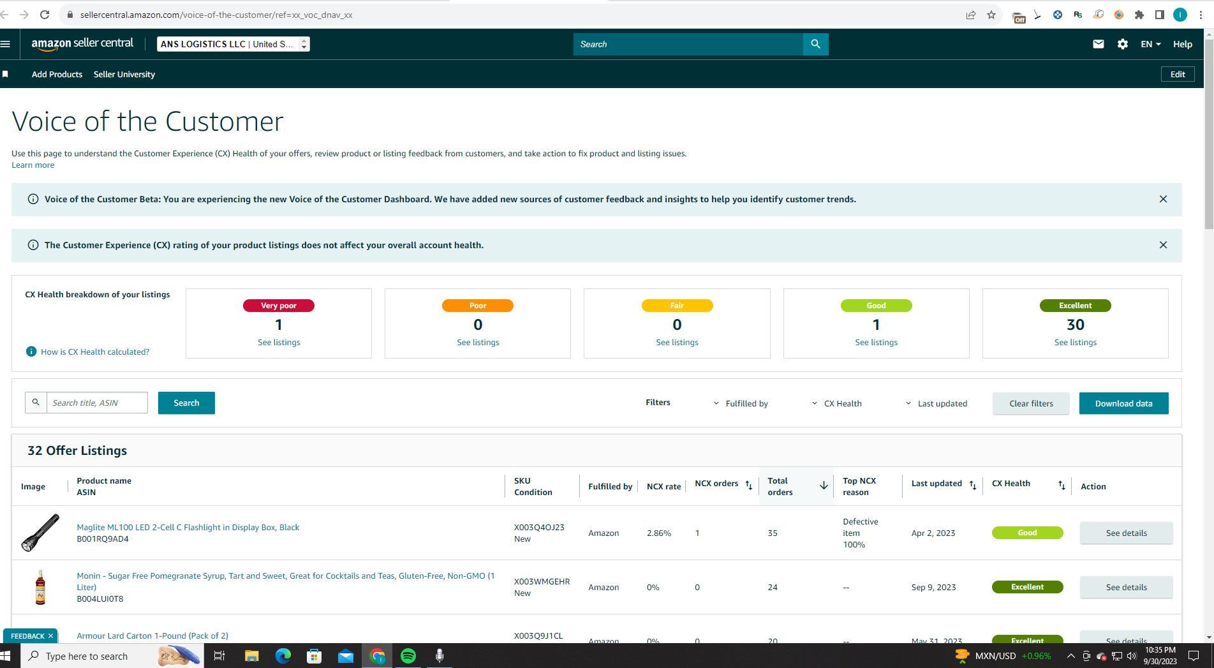Screen dimensions: 1214x668
Task: Expand the Fulfilled by filter
Action: click(x=741, y=403)
